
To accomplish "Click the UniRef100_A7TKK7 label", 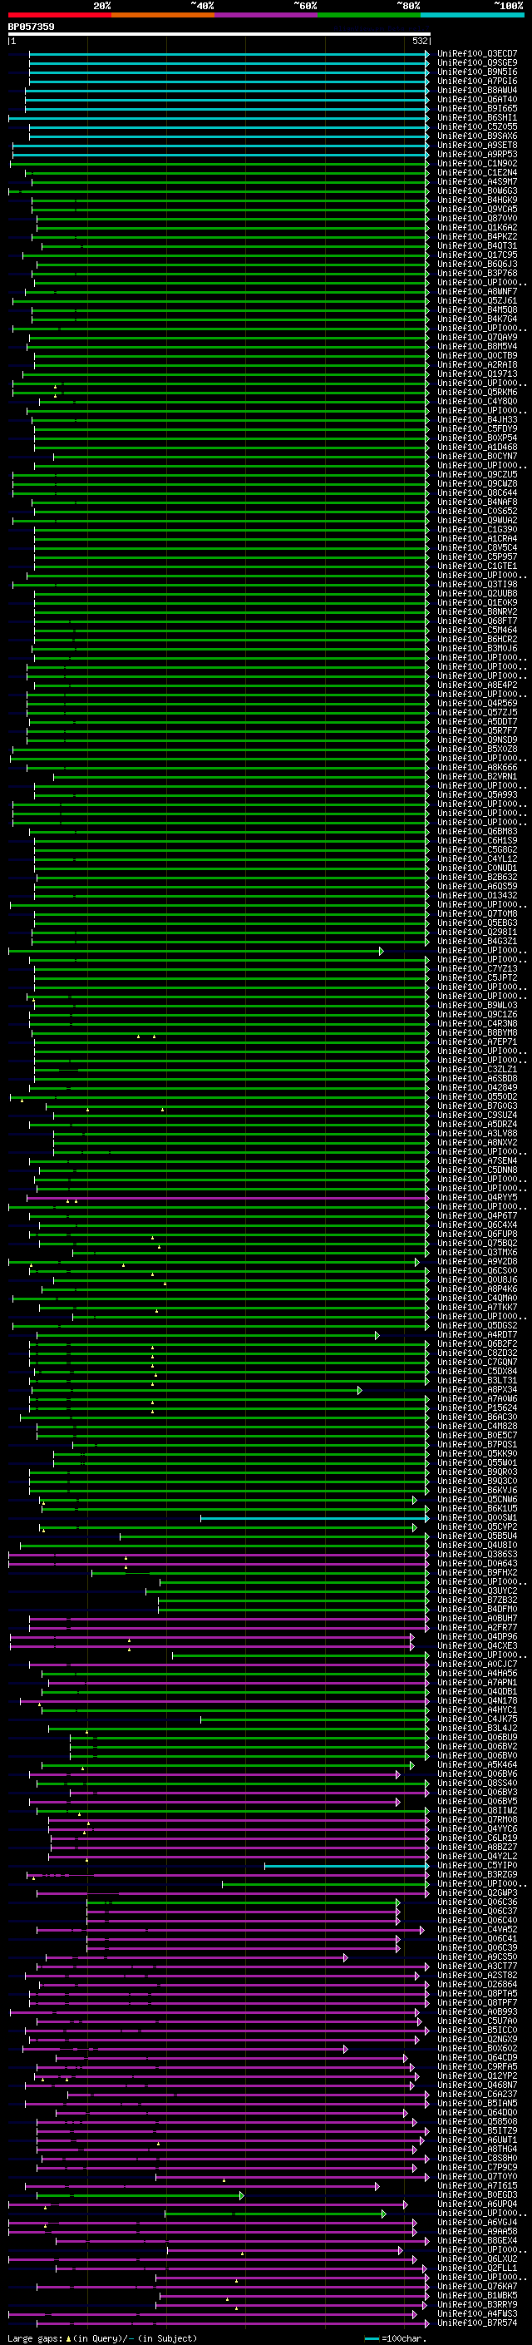I will tap(477, 1307).
